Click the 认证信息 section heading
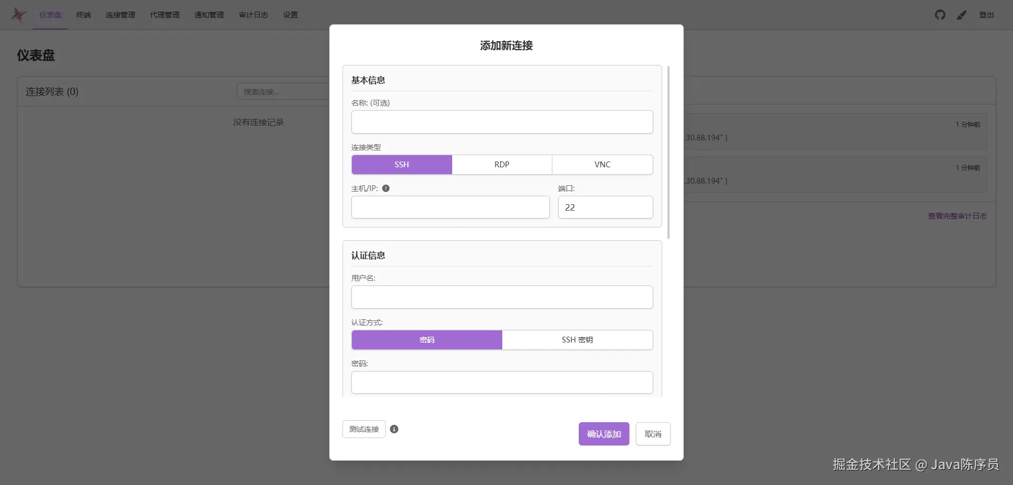Image resolution: width=1013 pixels, height=485 pixels. coord(368,255)
